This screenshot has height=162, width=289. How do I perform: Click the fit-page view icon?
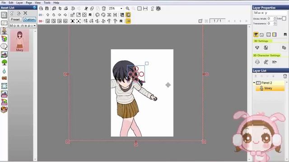[140, 9]
